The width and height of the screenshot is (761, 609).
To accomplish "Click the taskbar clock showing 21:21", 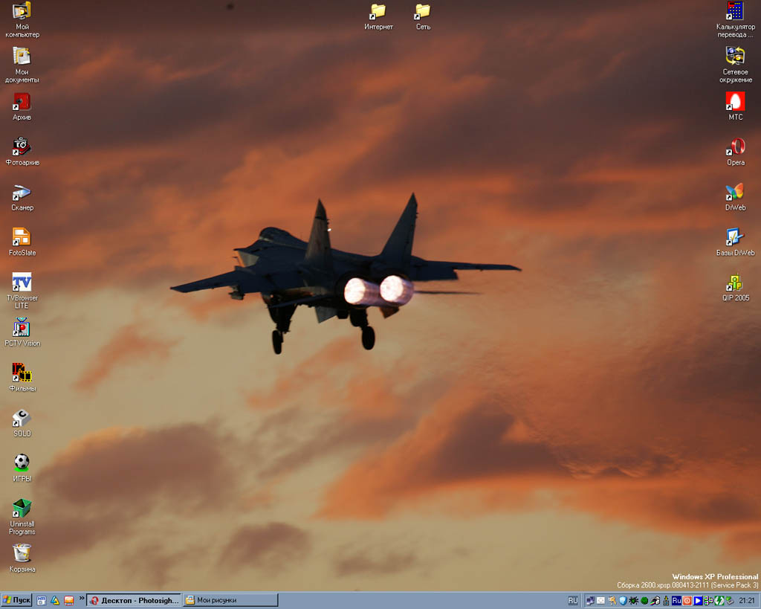I will (x=746, y=600).
